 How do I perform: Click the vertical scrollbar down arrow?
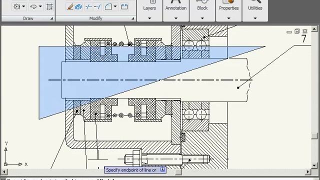[314, 165]
